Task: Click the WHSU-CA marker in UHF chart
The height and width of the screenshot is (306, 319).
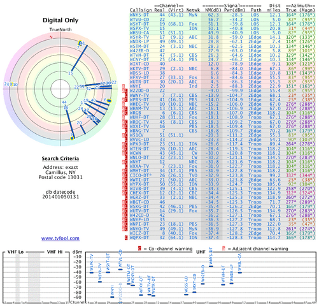Action: (x=240, y=273)
